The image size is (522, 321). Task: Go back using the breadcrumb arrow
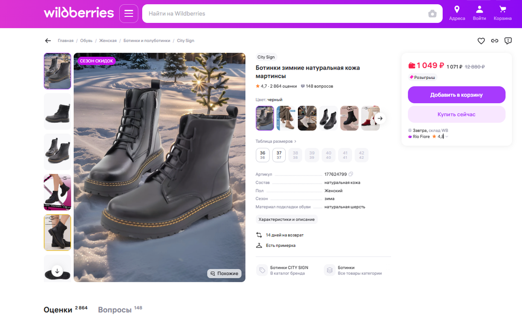point(48,41)
